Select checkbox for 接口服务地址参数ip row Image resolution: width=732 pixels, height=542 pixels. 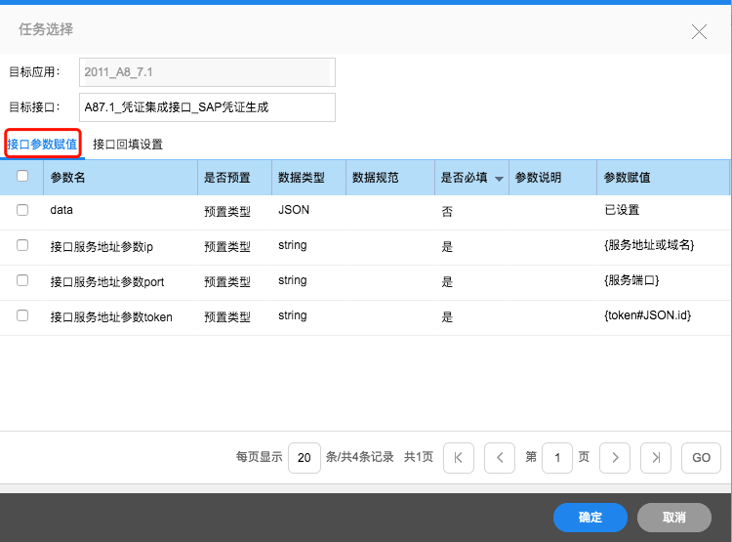click(x=22, y=246)
